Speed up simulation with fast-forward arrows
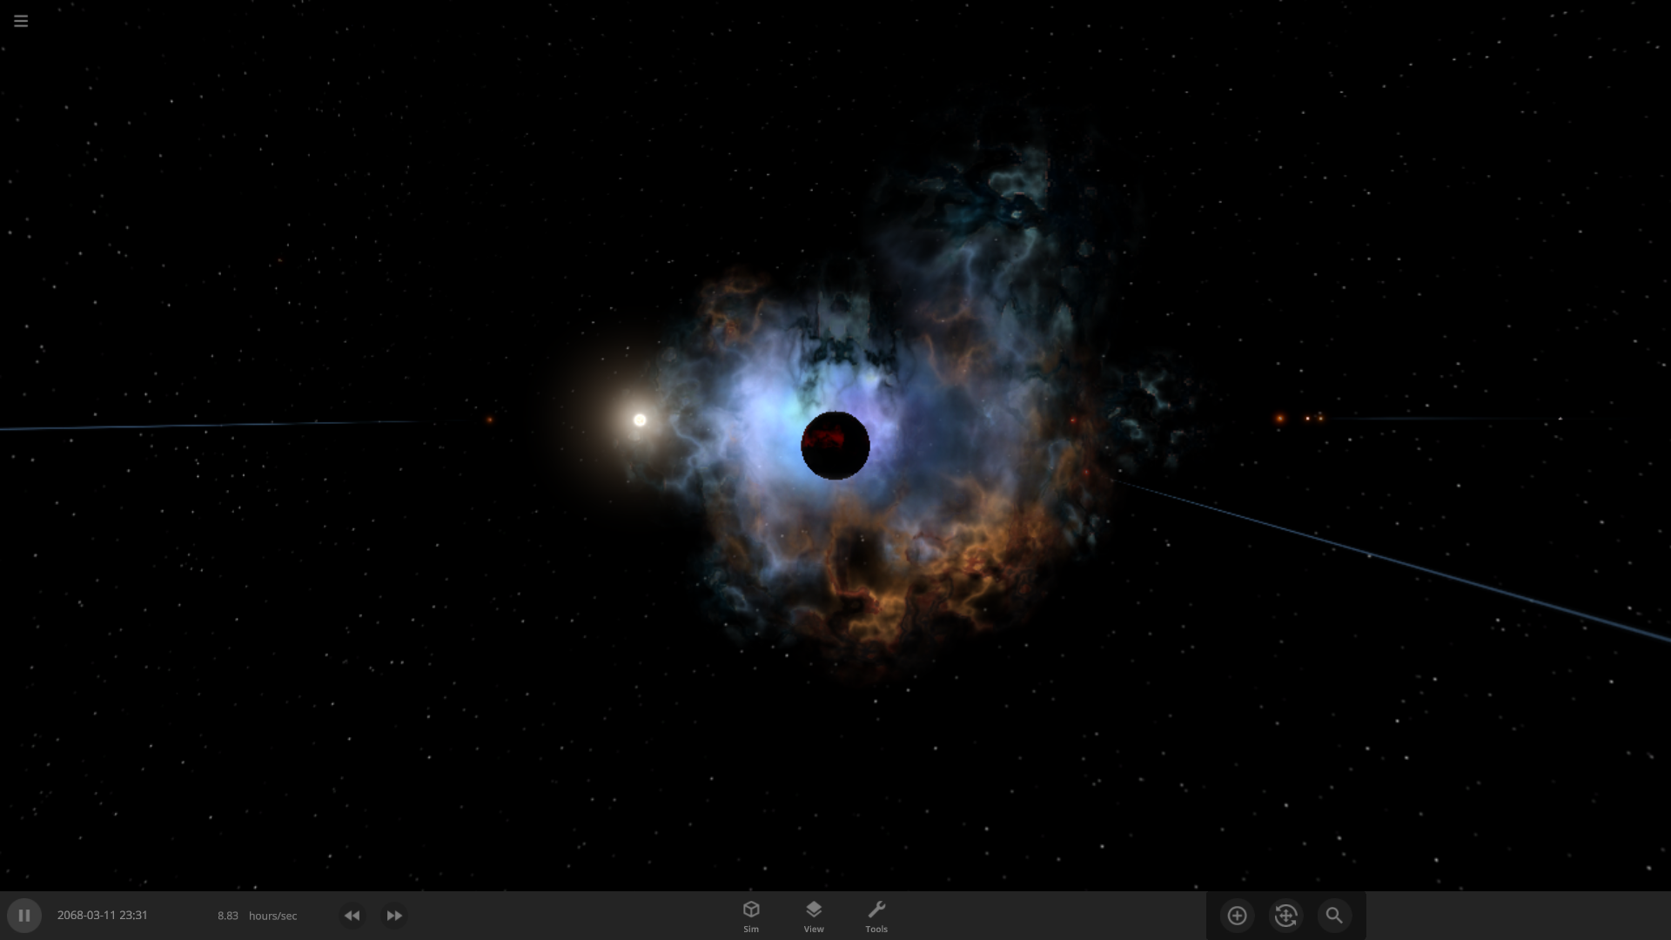Viewport: 1671px width, 940px height. [x=394, y=916]
